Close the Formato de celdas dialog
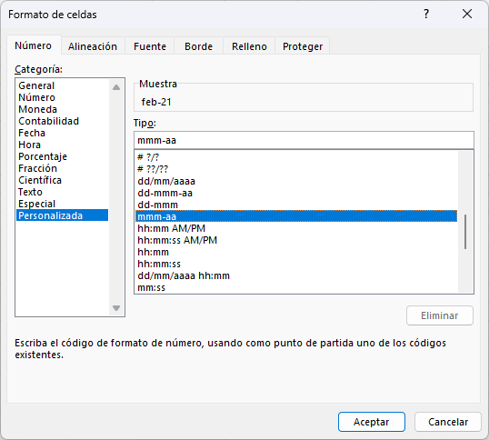 [x=467, y=14]
